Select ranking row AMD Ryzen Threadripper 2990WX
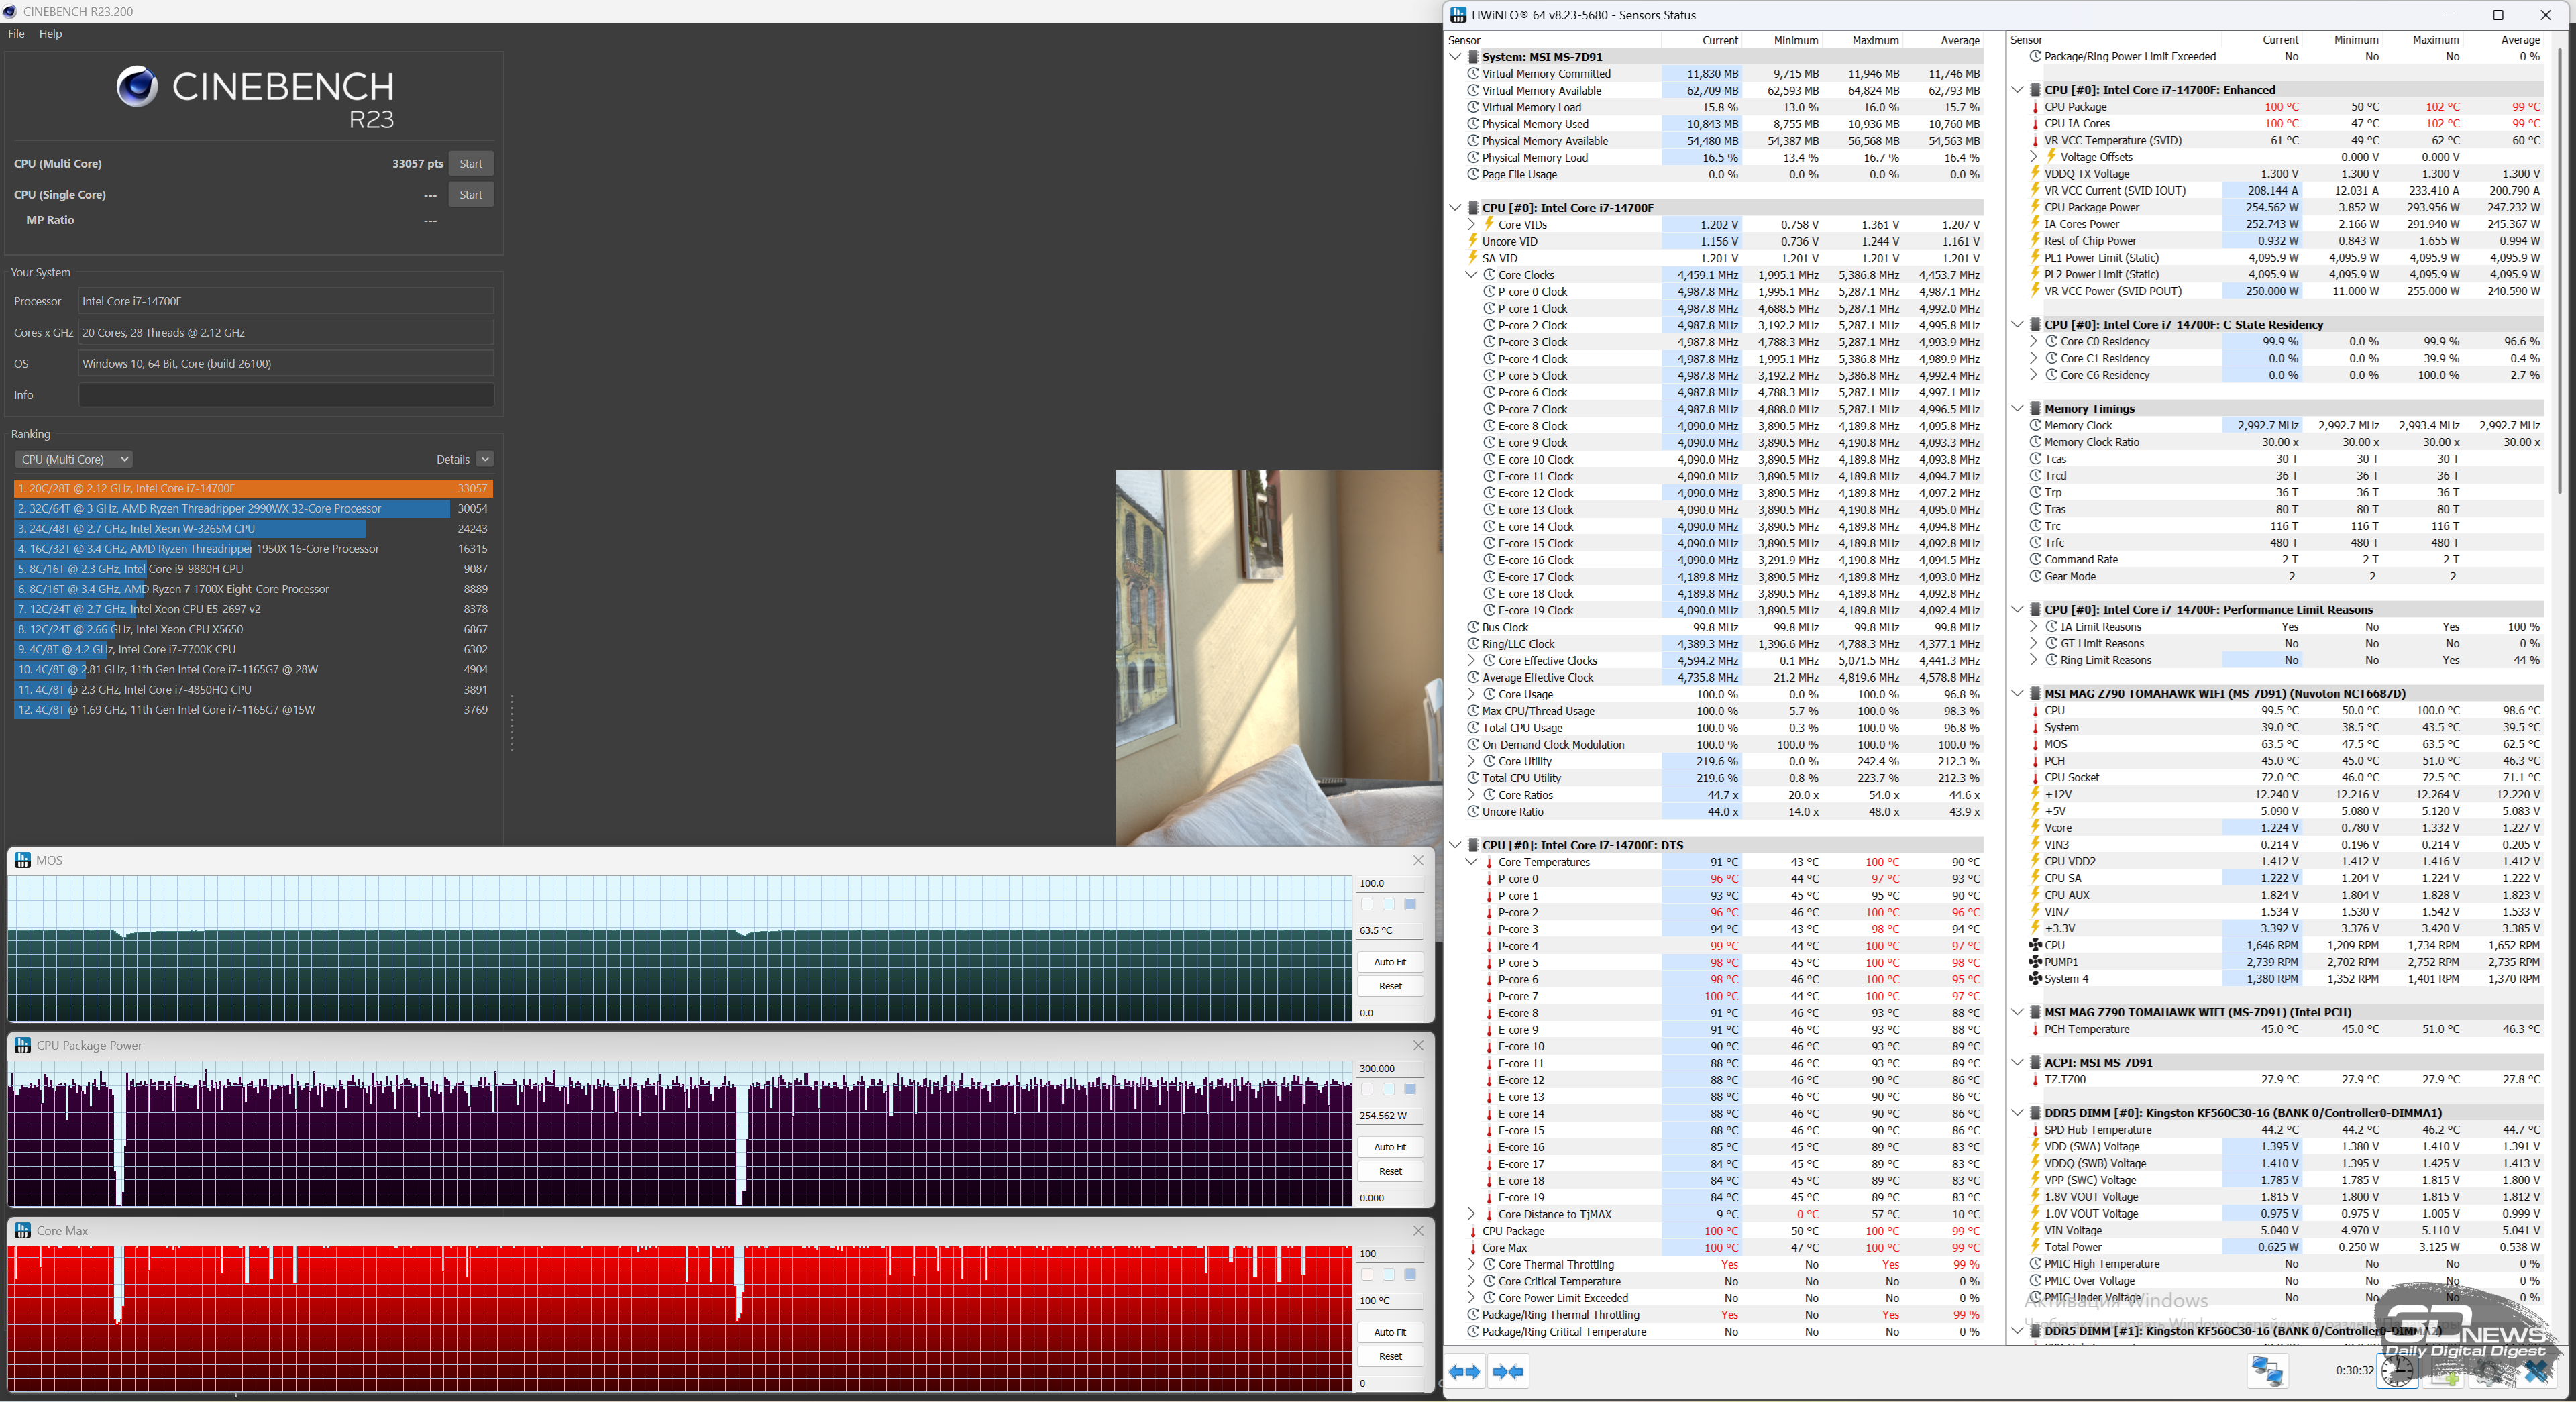 pos(253,508)
